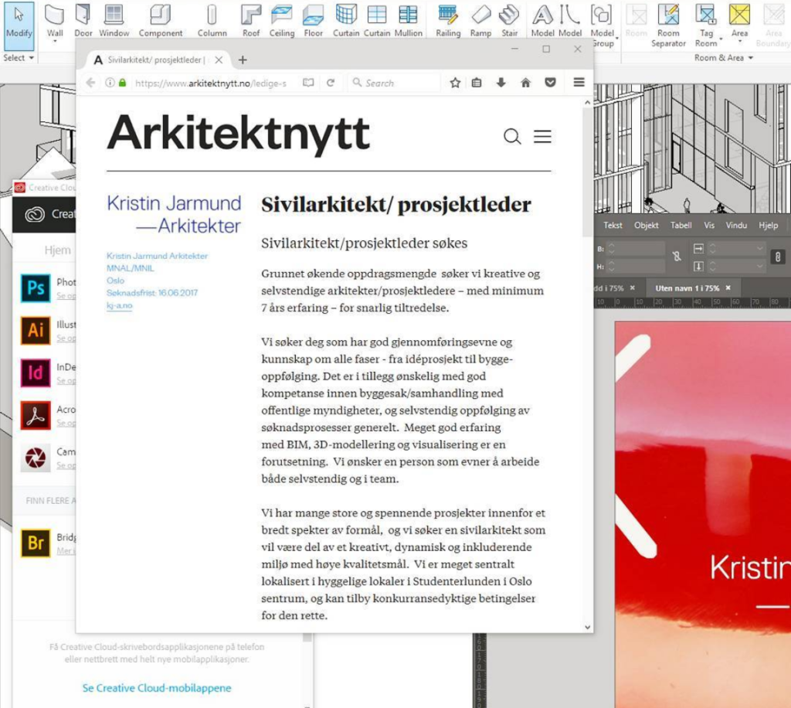The width and height of the screenshot is (791, 708).
Task: Expand the Select dropdown in Revit
Action: click(19, 57)
